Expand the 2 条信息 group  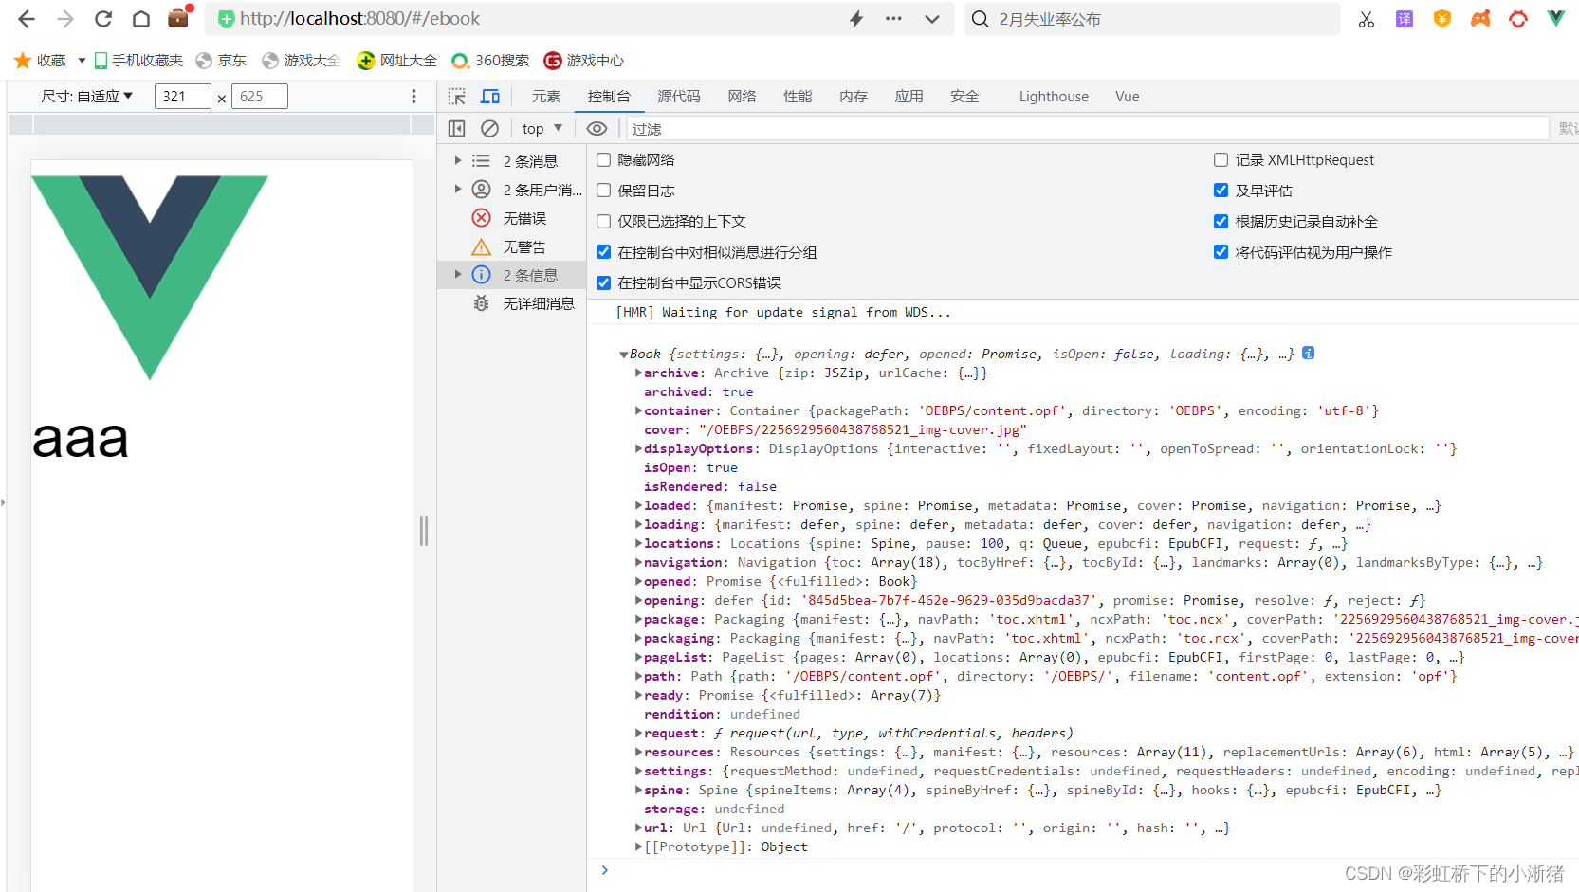458,275
